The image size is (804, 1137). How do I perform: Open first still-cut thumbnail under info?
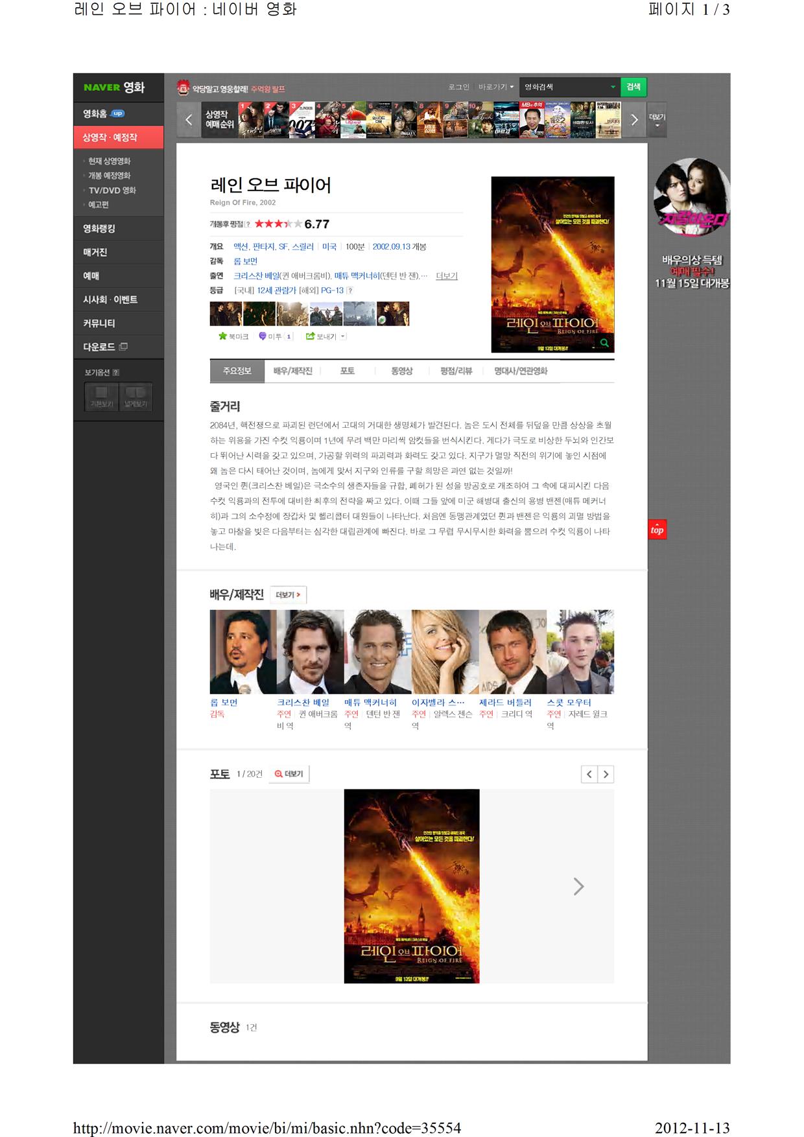click(226, 314)
